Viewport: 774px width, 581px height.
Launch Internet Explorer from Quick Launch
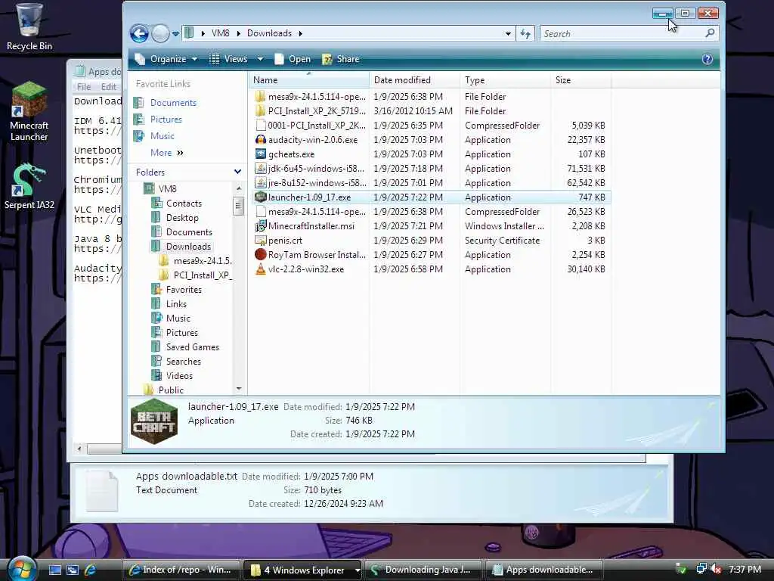91,570
